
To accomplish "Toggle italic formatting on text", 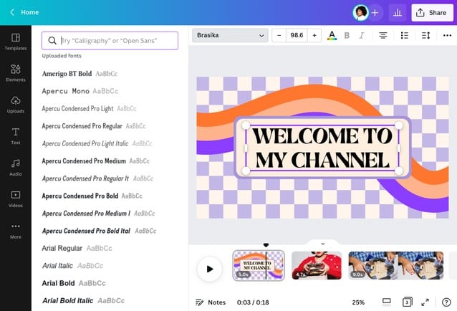I will click(362, 35).
